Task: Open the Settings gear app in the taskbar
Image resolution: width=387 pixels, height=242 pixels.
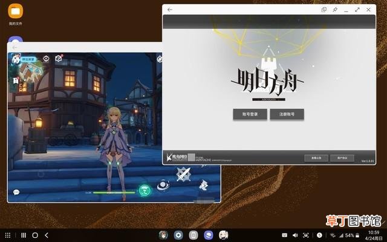Action: (x=178, y=235)
